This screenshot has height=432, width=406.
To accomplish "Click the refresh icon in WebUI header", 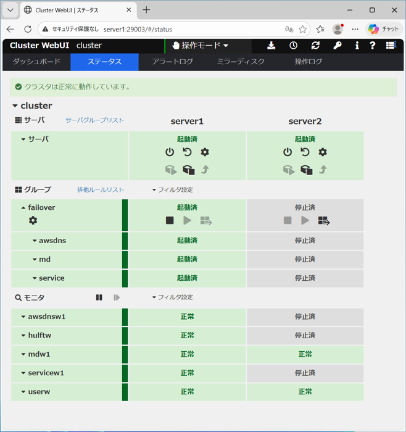I will [x=315, y=46].
